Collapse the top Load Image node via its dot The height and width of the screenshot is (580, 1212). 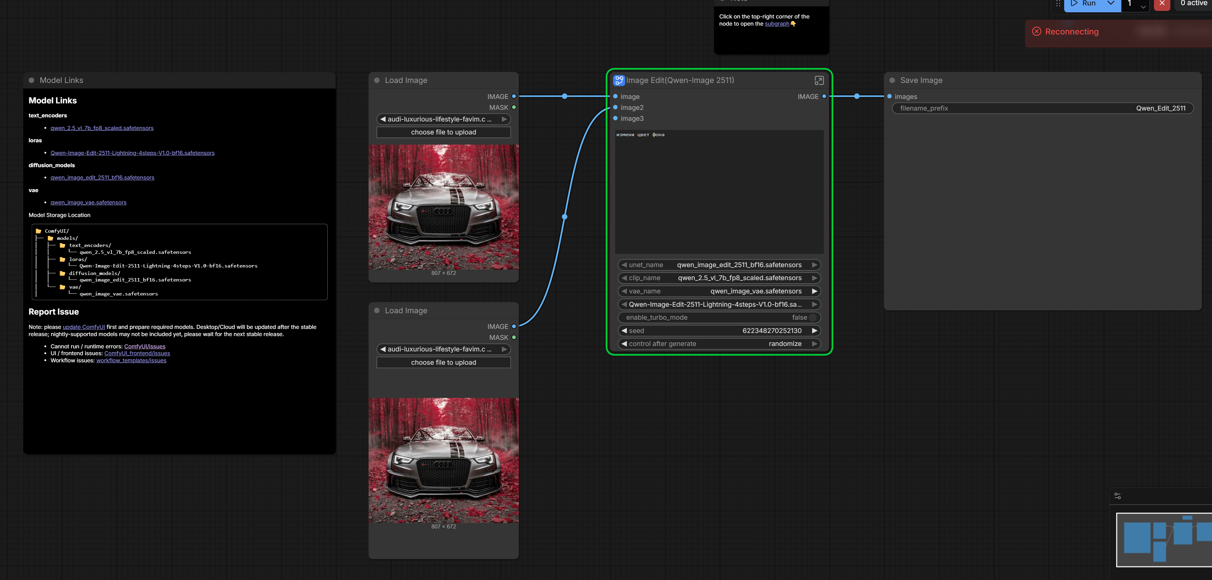pos(377,81)
